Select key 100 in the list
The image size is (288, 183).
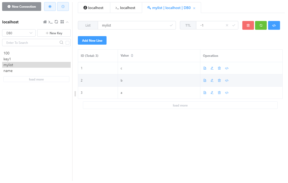coord(36,53)
